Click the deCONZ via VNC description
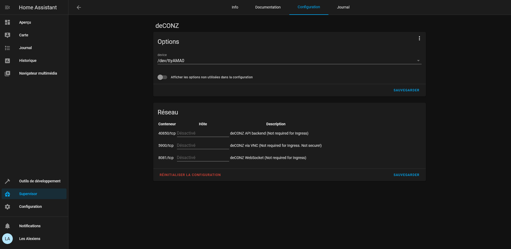Viewport: 511px width, 249px height. point(276,145)
